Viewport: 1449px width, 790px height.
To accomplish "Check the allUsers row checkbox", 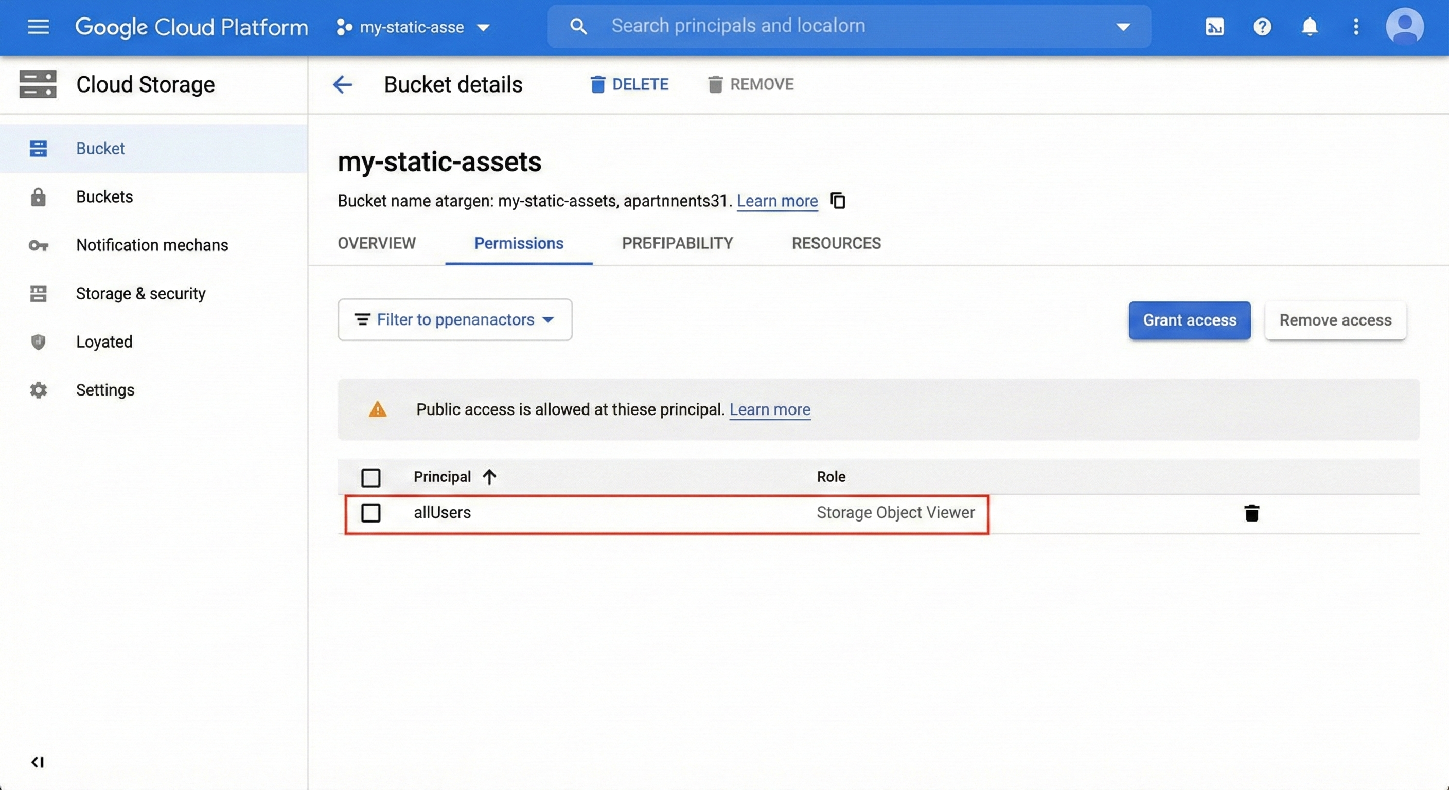I will tap(370, 513).
